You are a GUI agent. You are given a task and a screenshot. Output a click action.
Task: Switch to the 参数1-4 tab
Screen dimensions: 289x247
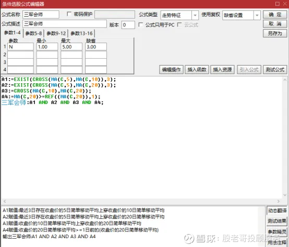[x=12, y=33]
